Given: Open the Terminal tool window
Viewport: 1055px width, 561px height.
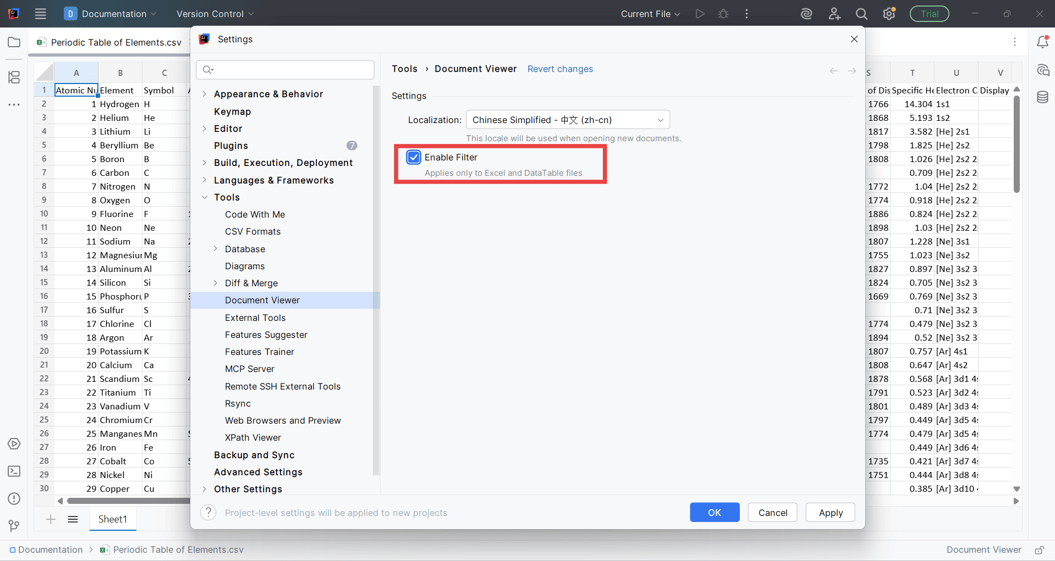Looking at the screenshot, I should tap(14, 471).
